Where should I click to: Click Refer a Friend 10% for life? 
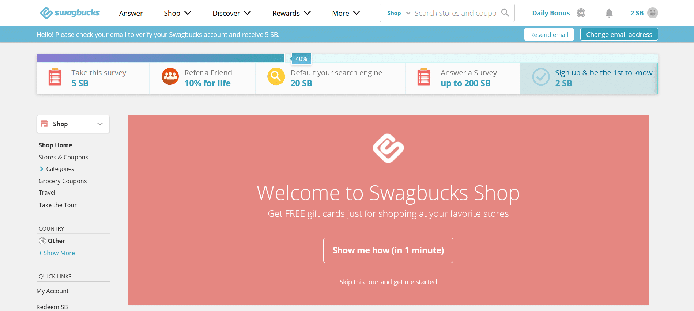coord(203,78)
